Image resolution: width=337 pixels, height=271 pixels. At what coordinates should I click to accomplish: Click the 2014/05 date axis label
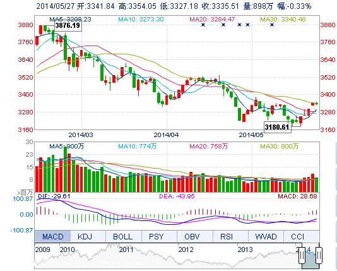pyautogui.click(x=251, y=135)
